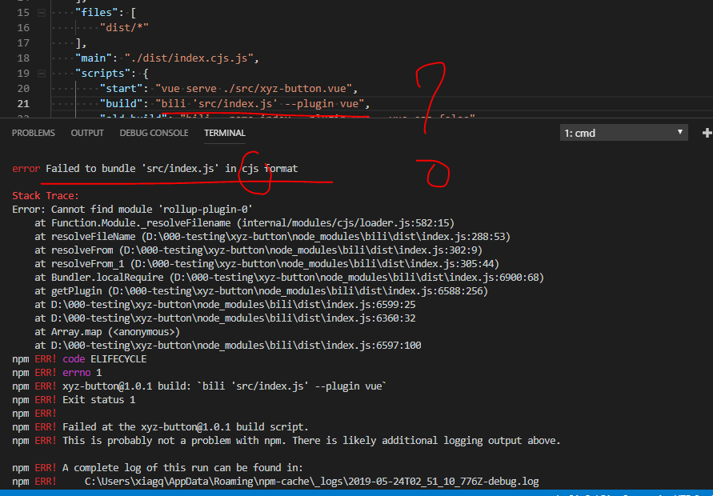Collapse the "scripts" object fold at line 19
This screenshot has height=496, width=713.
pyautogui.click(x=42, y=73)
